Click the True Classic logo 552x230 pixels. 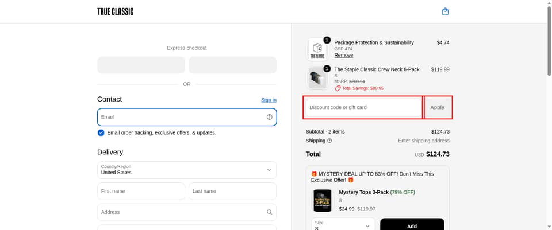[116, 11]
